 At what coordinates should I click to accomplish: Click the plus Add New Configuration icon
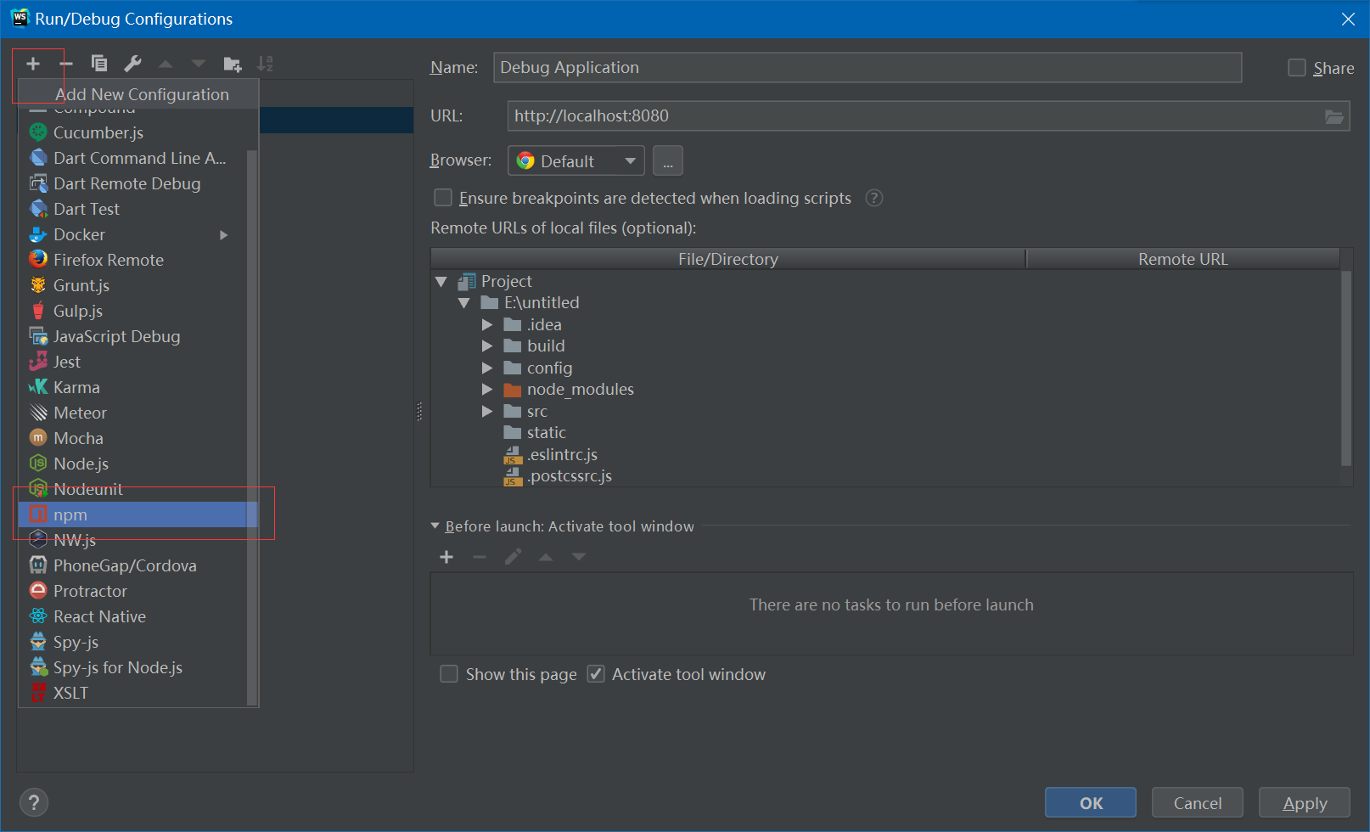(x=33, y=64)
